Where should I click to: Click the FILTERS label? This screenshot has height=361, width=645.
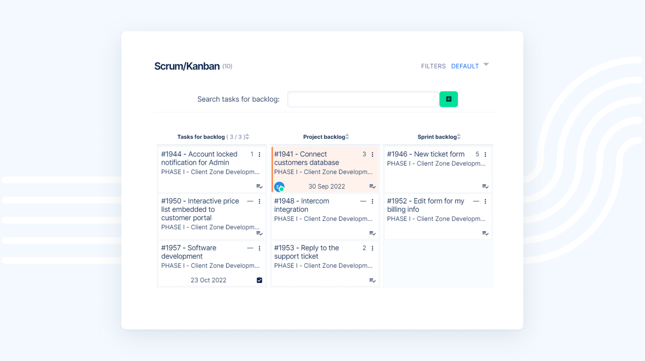click(433, 66)
